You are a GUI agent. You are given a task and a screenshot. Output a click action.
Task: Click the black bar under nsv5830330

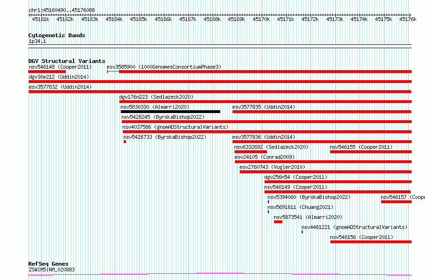170,112
